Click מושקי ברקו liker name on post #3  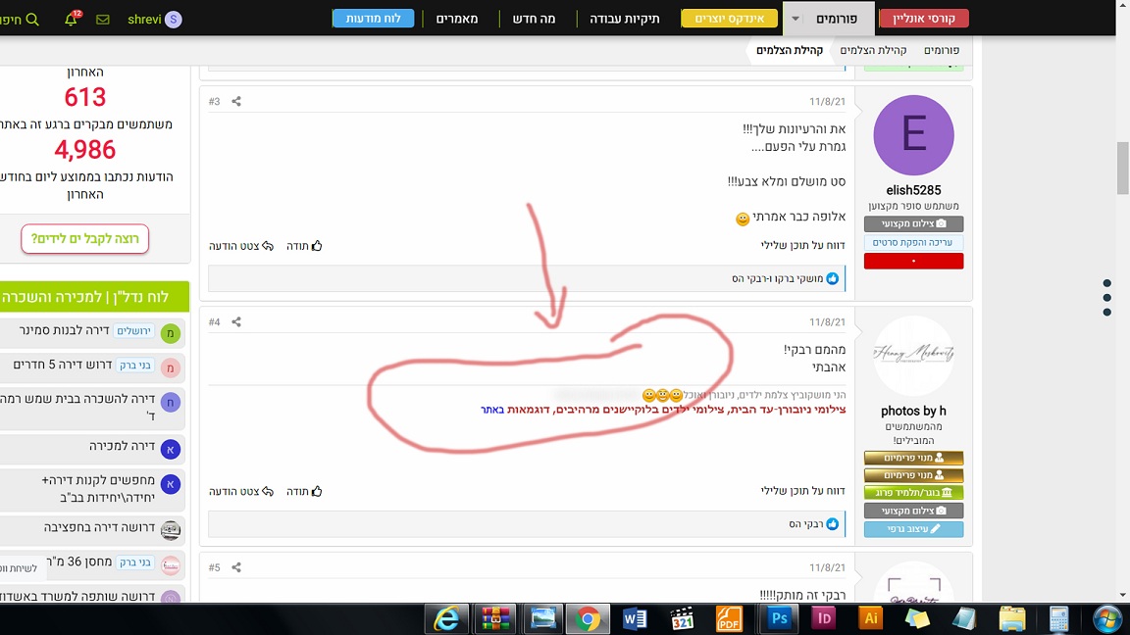(x=799, y=278)
